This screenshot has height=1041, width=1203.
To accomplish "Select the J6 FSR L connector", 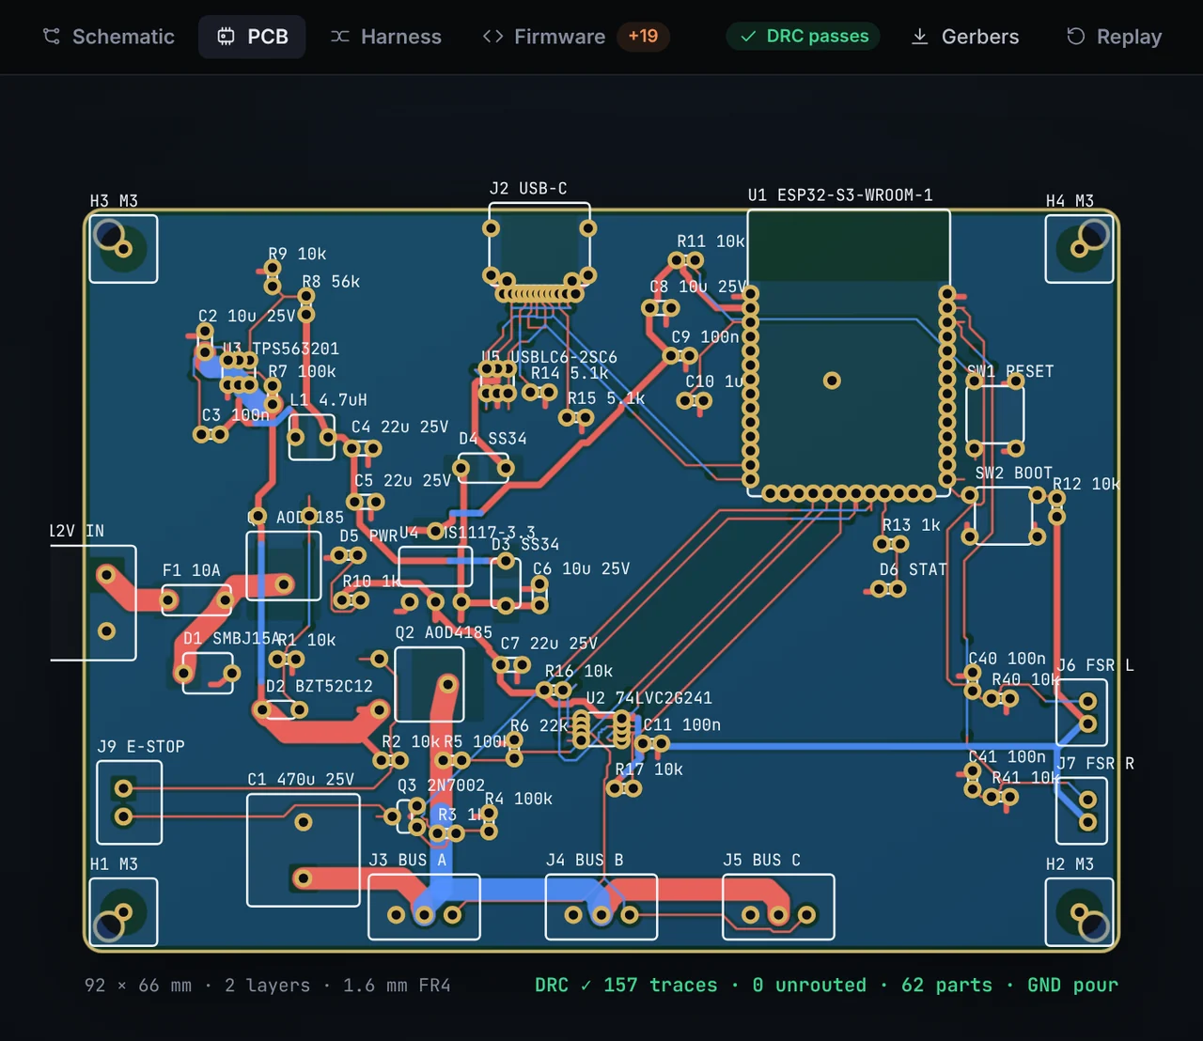I will tap(1082, 713).
